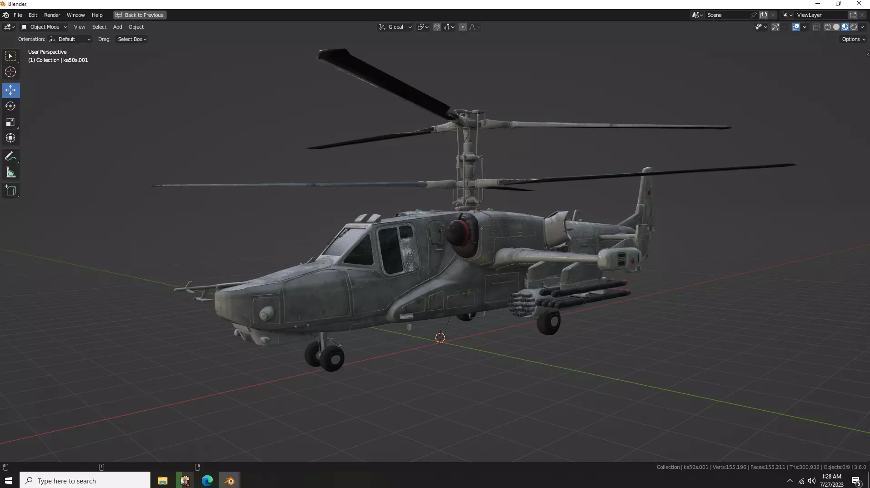Expand the Orientation Default dropdown
The image size is (870, 488).
click(x=70, y=39)
